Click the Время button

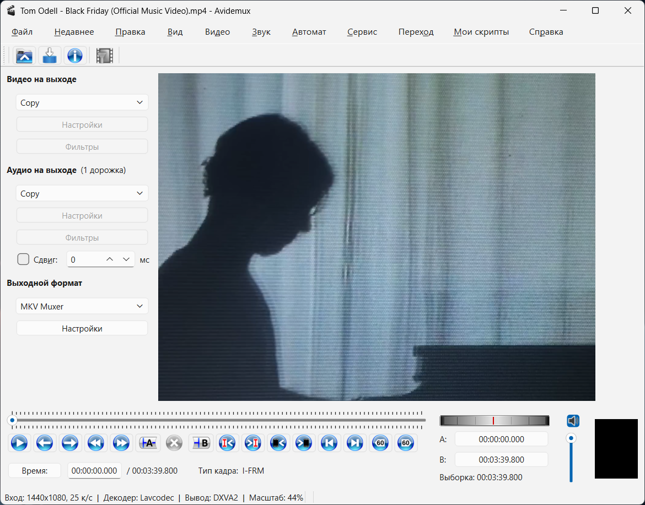click(35, 471)
